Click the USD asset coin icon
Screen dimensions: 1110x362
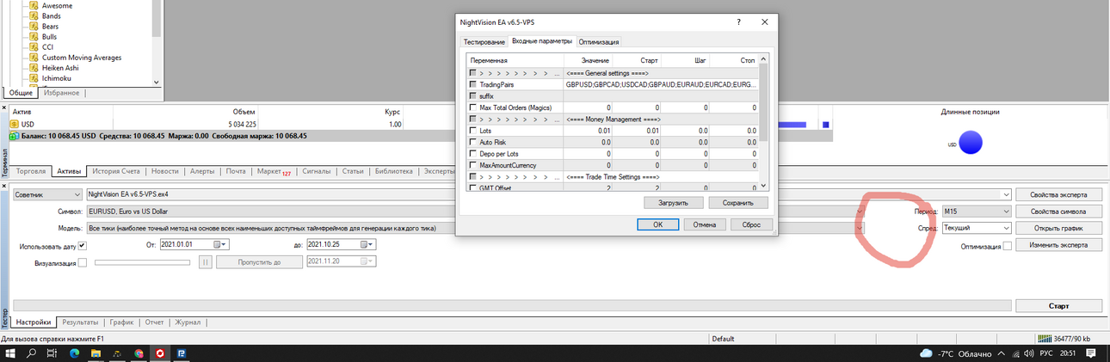(x=15, y=124)
